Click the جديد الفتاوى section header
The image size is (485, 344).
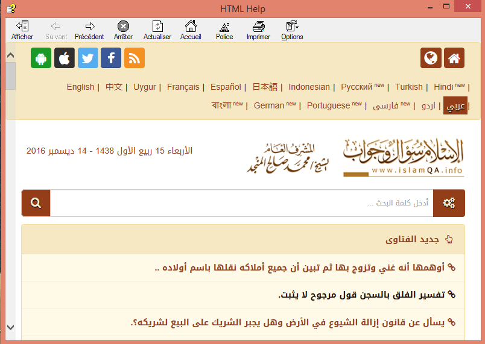(x=243, y=239)
